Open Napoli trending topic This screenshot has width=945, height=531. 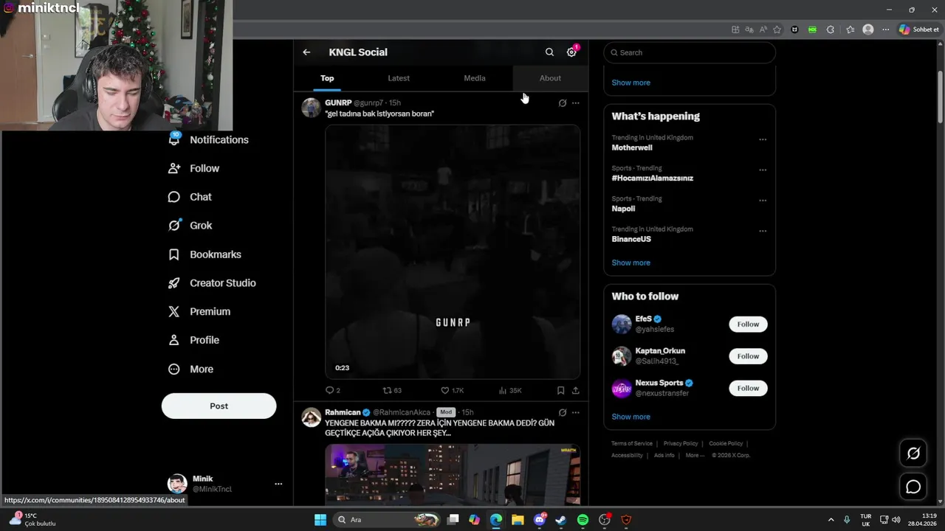pyautogui.click(x=623, y=209)
